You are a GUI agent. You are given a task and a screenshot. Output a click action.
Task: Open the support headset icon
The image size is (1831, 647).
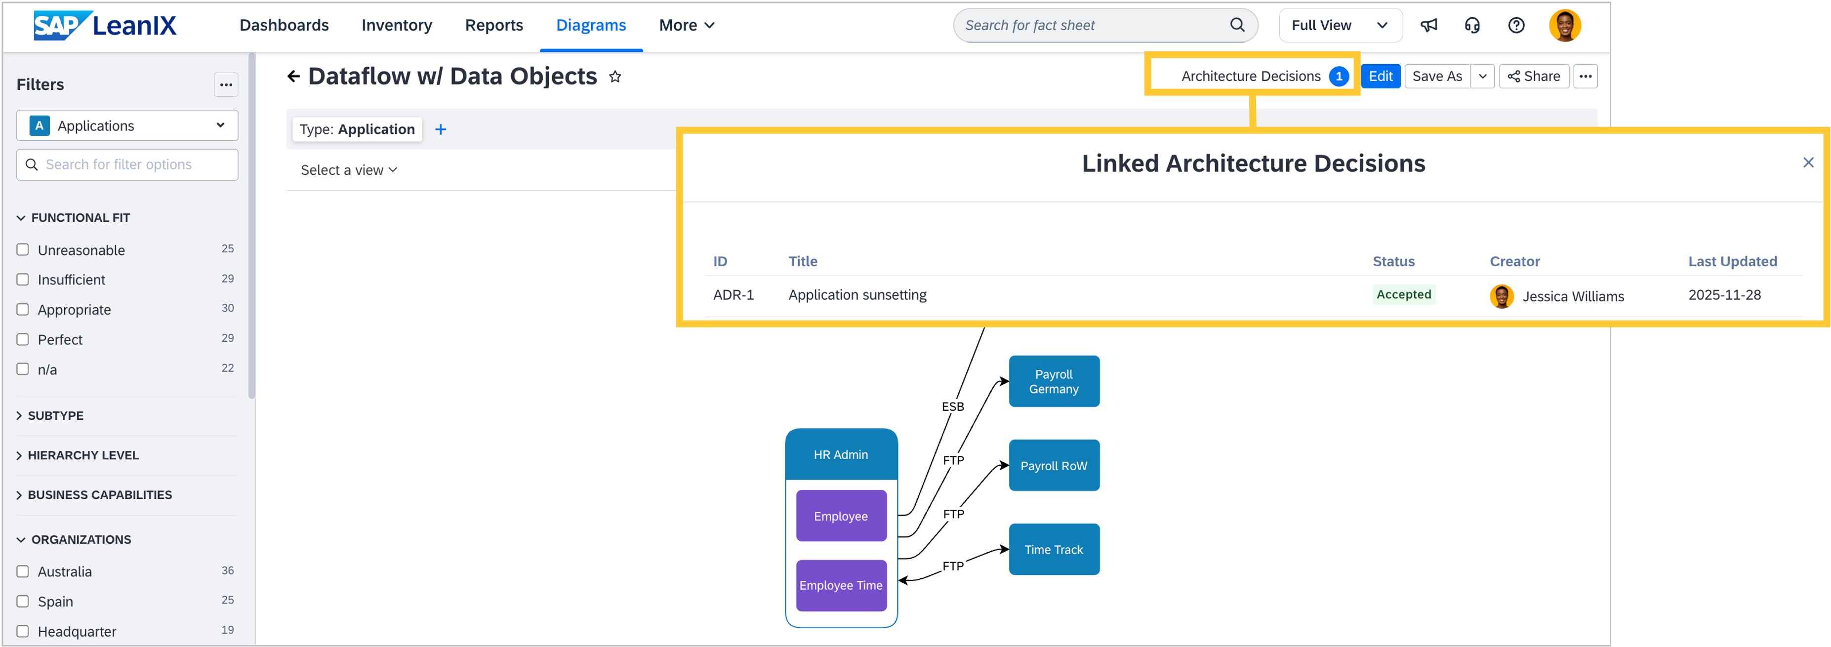pyautogui.click(x=1472, y=26)
